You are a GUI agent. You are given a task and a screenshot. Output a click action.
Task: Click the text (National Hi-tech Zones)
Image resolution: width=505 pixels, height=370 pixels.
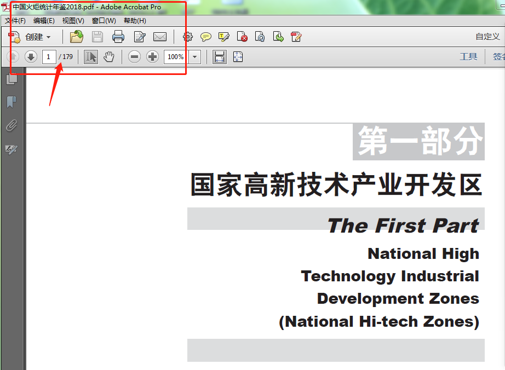[x=379, y=322]
